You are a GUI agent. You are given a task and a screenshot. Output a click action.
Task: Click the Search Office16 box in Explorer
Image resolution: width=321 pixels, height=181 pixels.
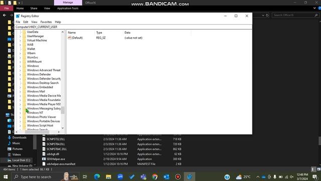click(x=295, y=15)
